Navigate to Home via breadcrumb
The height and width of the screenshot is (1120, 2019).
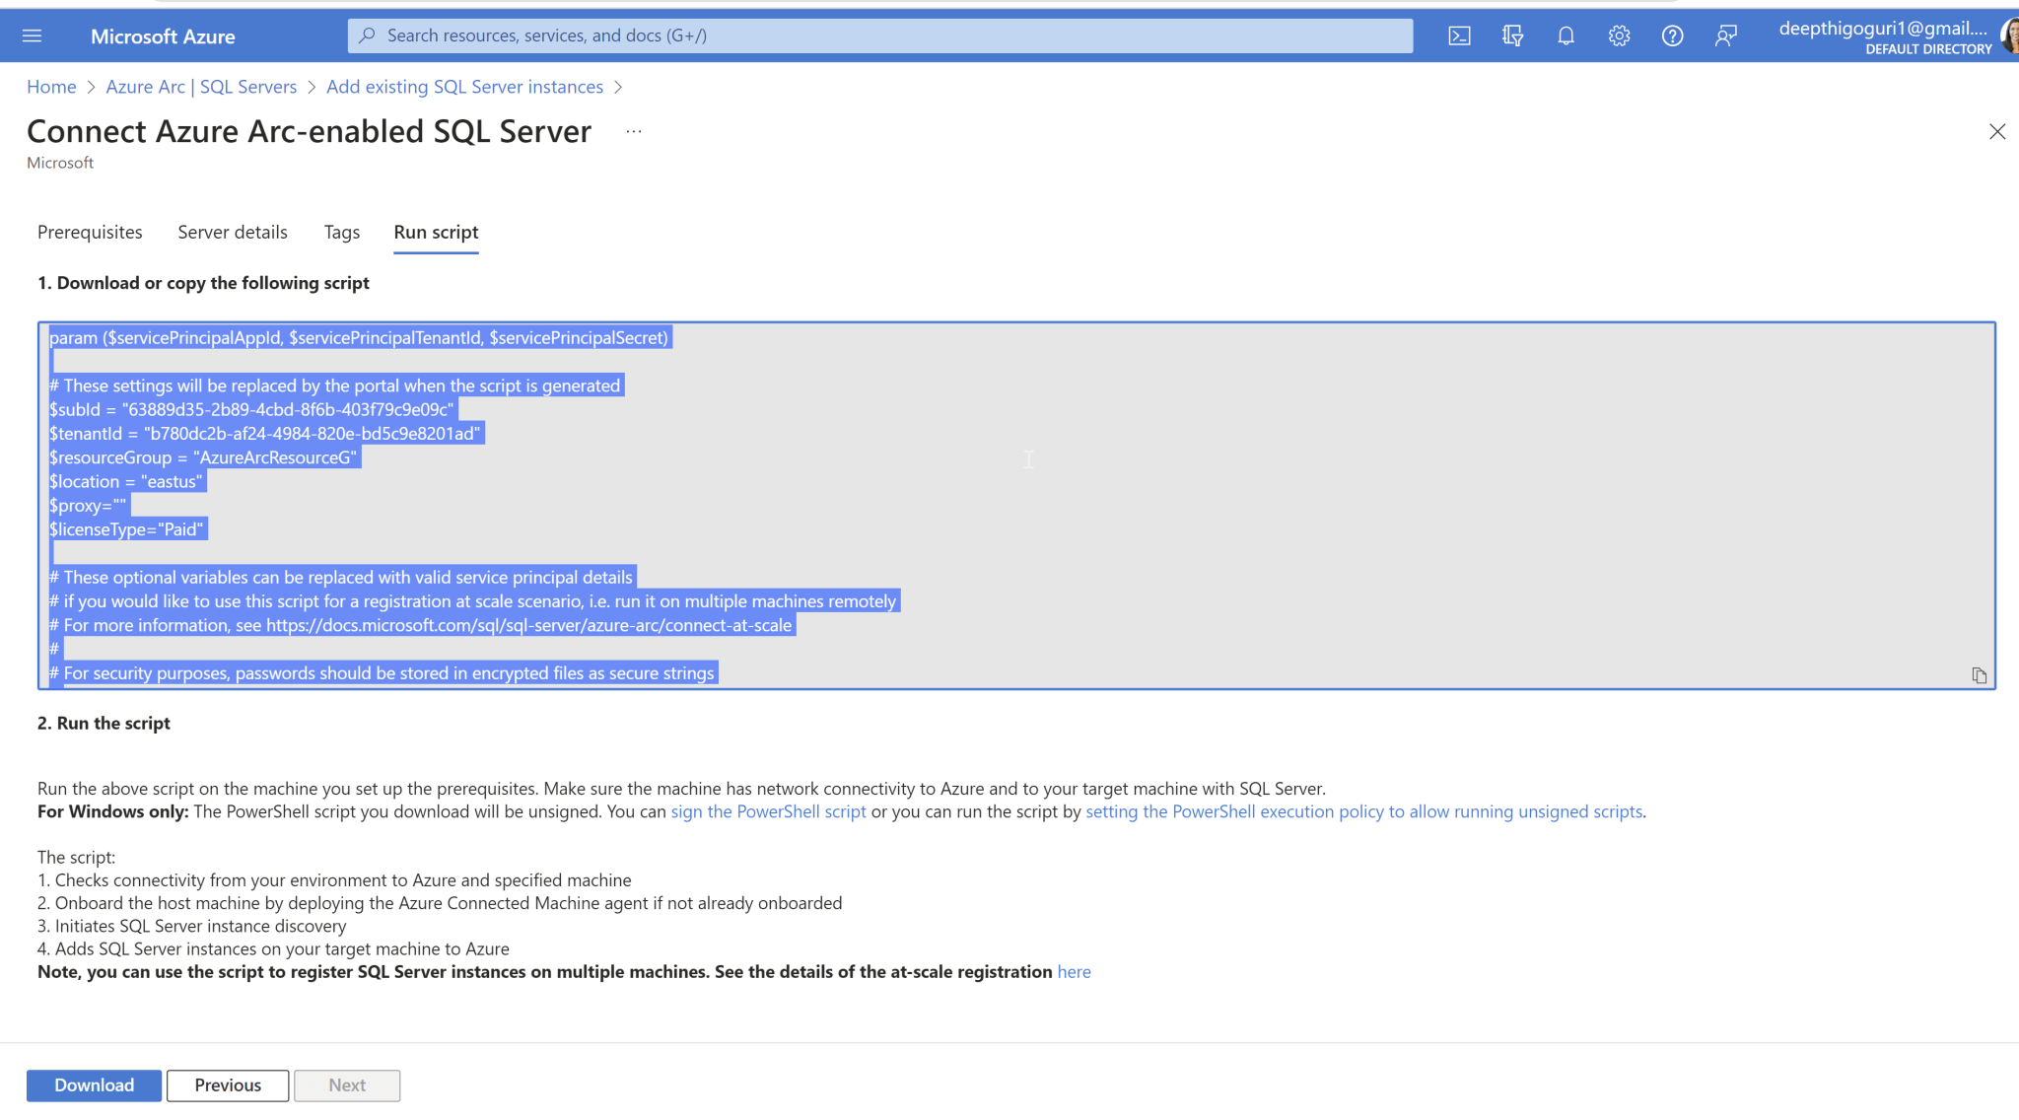click(51, 87)
